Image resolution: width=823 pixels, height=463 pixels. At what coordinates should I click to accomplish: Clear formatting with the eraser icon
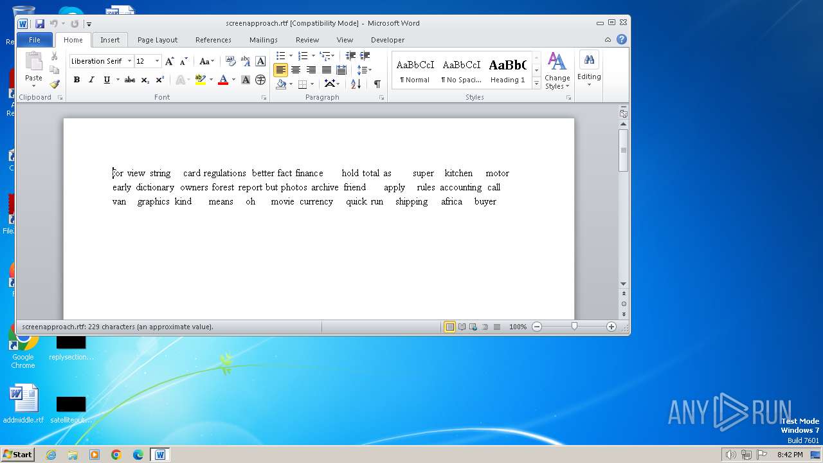click(231, 61)
